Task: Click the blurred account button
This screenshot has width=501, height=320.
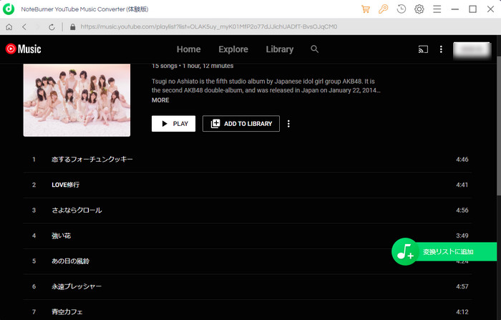Action: point(472,49)
